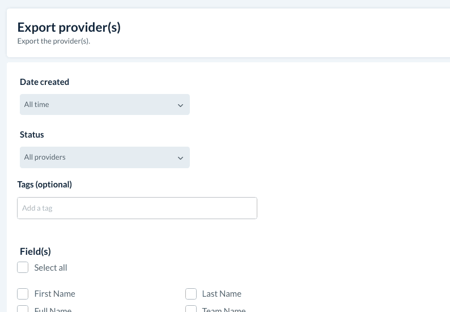The image size is (450, 312).
Task: Click the Export the provider(s). subtitle text
Action: click(x=54, y=41)
